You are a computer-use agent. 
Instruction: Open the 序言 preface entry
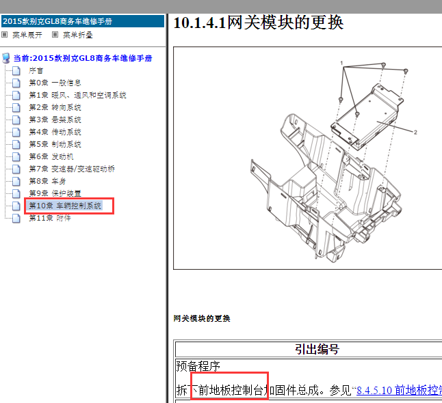pyautogui.click(x=36, y=70)
